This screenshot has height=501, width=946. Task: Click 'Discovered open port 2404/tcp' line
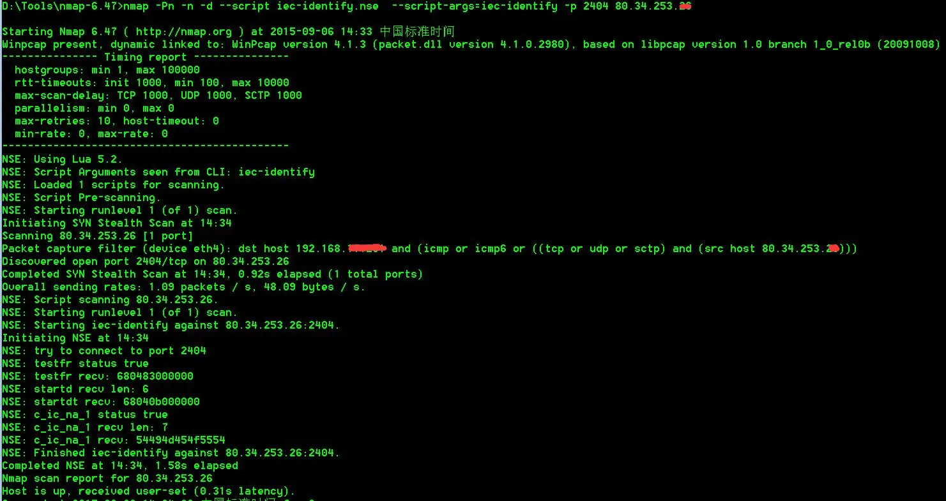pos(146,262)
